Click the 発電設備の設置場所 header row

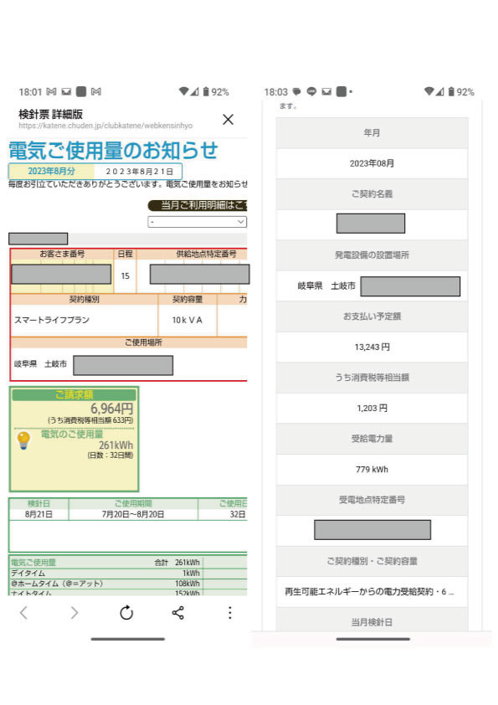pyautogui.click(x=372, y=255)
